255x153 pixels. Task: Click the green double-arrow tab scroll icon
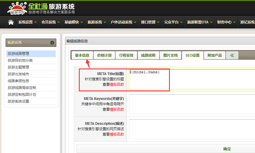click(x=232, y=55)
